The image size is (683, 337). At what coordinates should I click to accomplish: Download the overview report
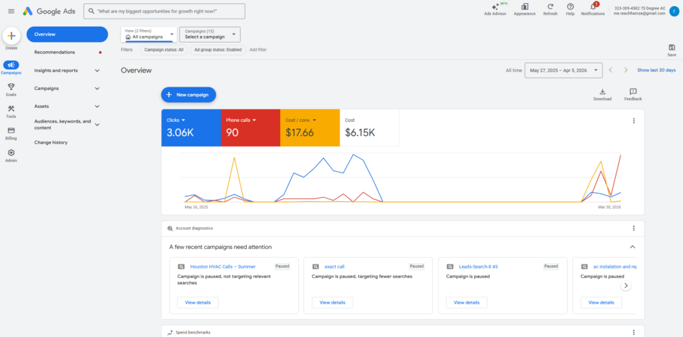pos(602,95)
